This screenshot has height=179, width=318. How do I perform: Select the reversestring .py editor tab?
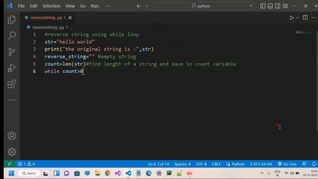click(48, 18)
